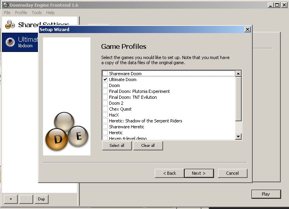This screenshot has width=289, height=209.
Task: Click the 'Chex Quest' list label
Action: click(x=120, y=109)
